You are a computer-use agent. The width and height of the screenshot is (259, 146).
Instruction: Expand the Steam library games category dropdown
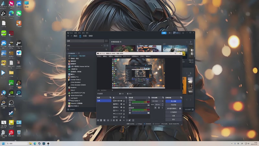tap(101, 45)
